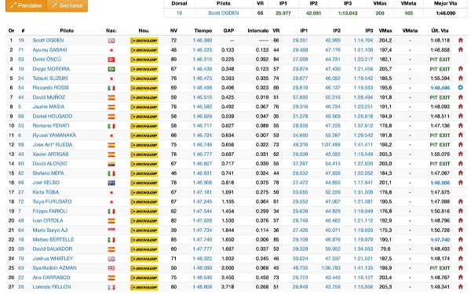Click the Dunlop tyre logo in Deniz ÖNCÜ row
The width and height of the screenshot is (471, 294).
tap(144, 60)
